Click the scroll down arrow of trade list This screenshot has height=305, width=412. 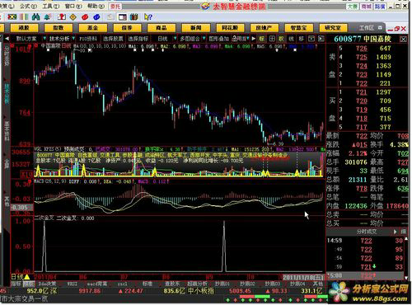pyautogui.click(x=406, y=278)
